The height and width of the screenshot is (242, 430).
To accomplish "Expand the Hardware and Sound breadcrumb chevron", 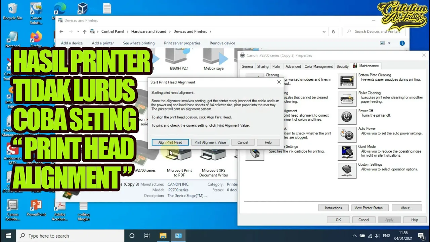I will (x=170, y=32).
